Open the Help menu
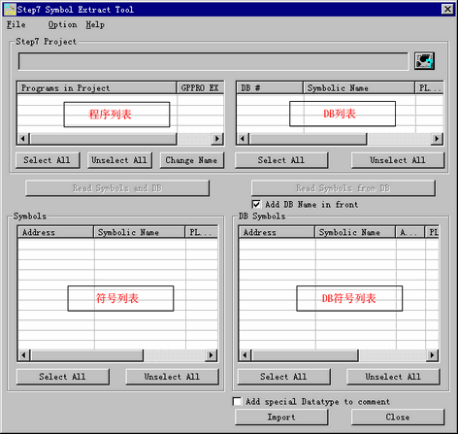This screenshot has width=458, height=434. coord(95,24)
